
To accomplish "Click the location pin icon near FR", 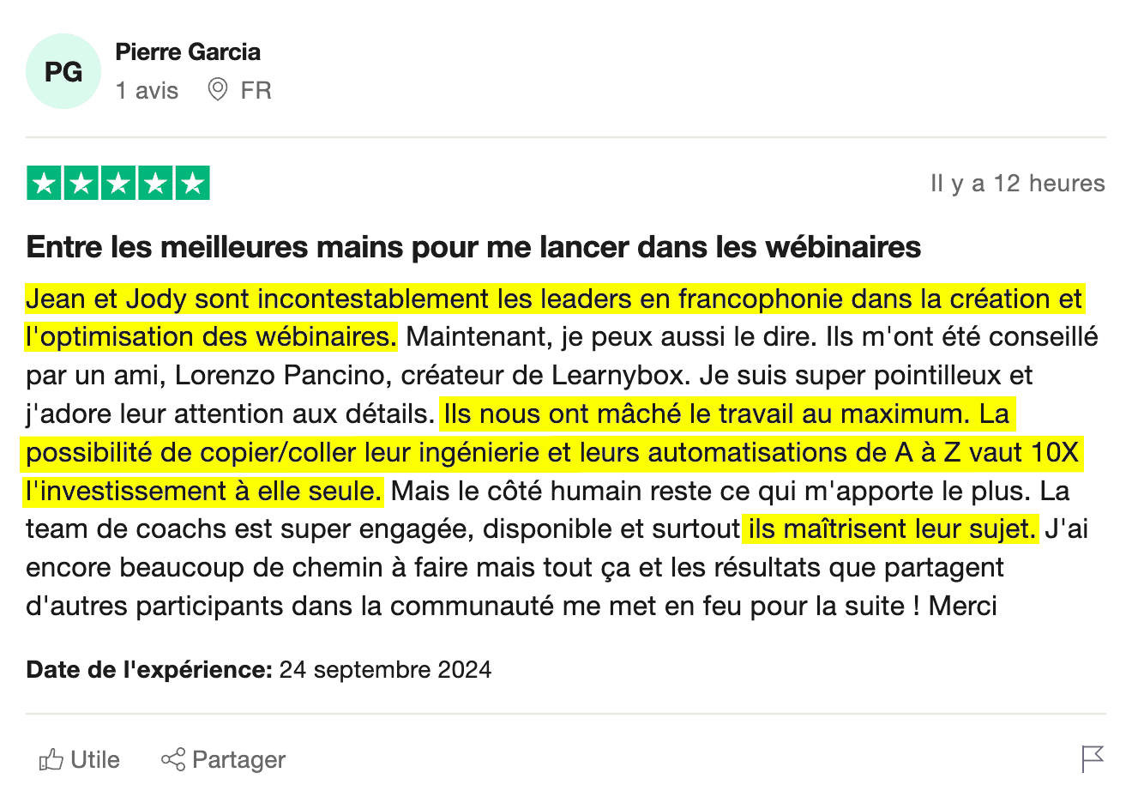I will (x=218, y=89).
